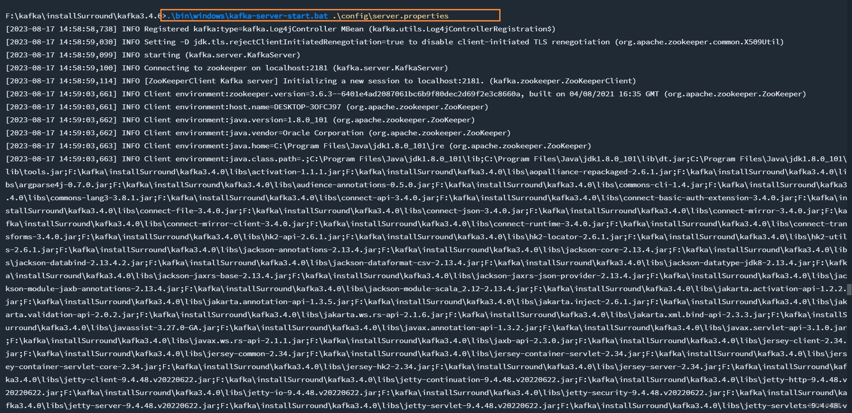The height and width of the screenshot is (413, 852).
Task: Click 'jackson-jaxrs-json-provider-2.13.4.jar' text
Action: coord(561,276)
